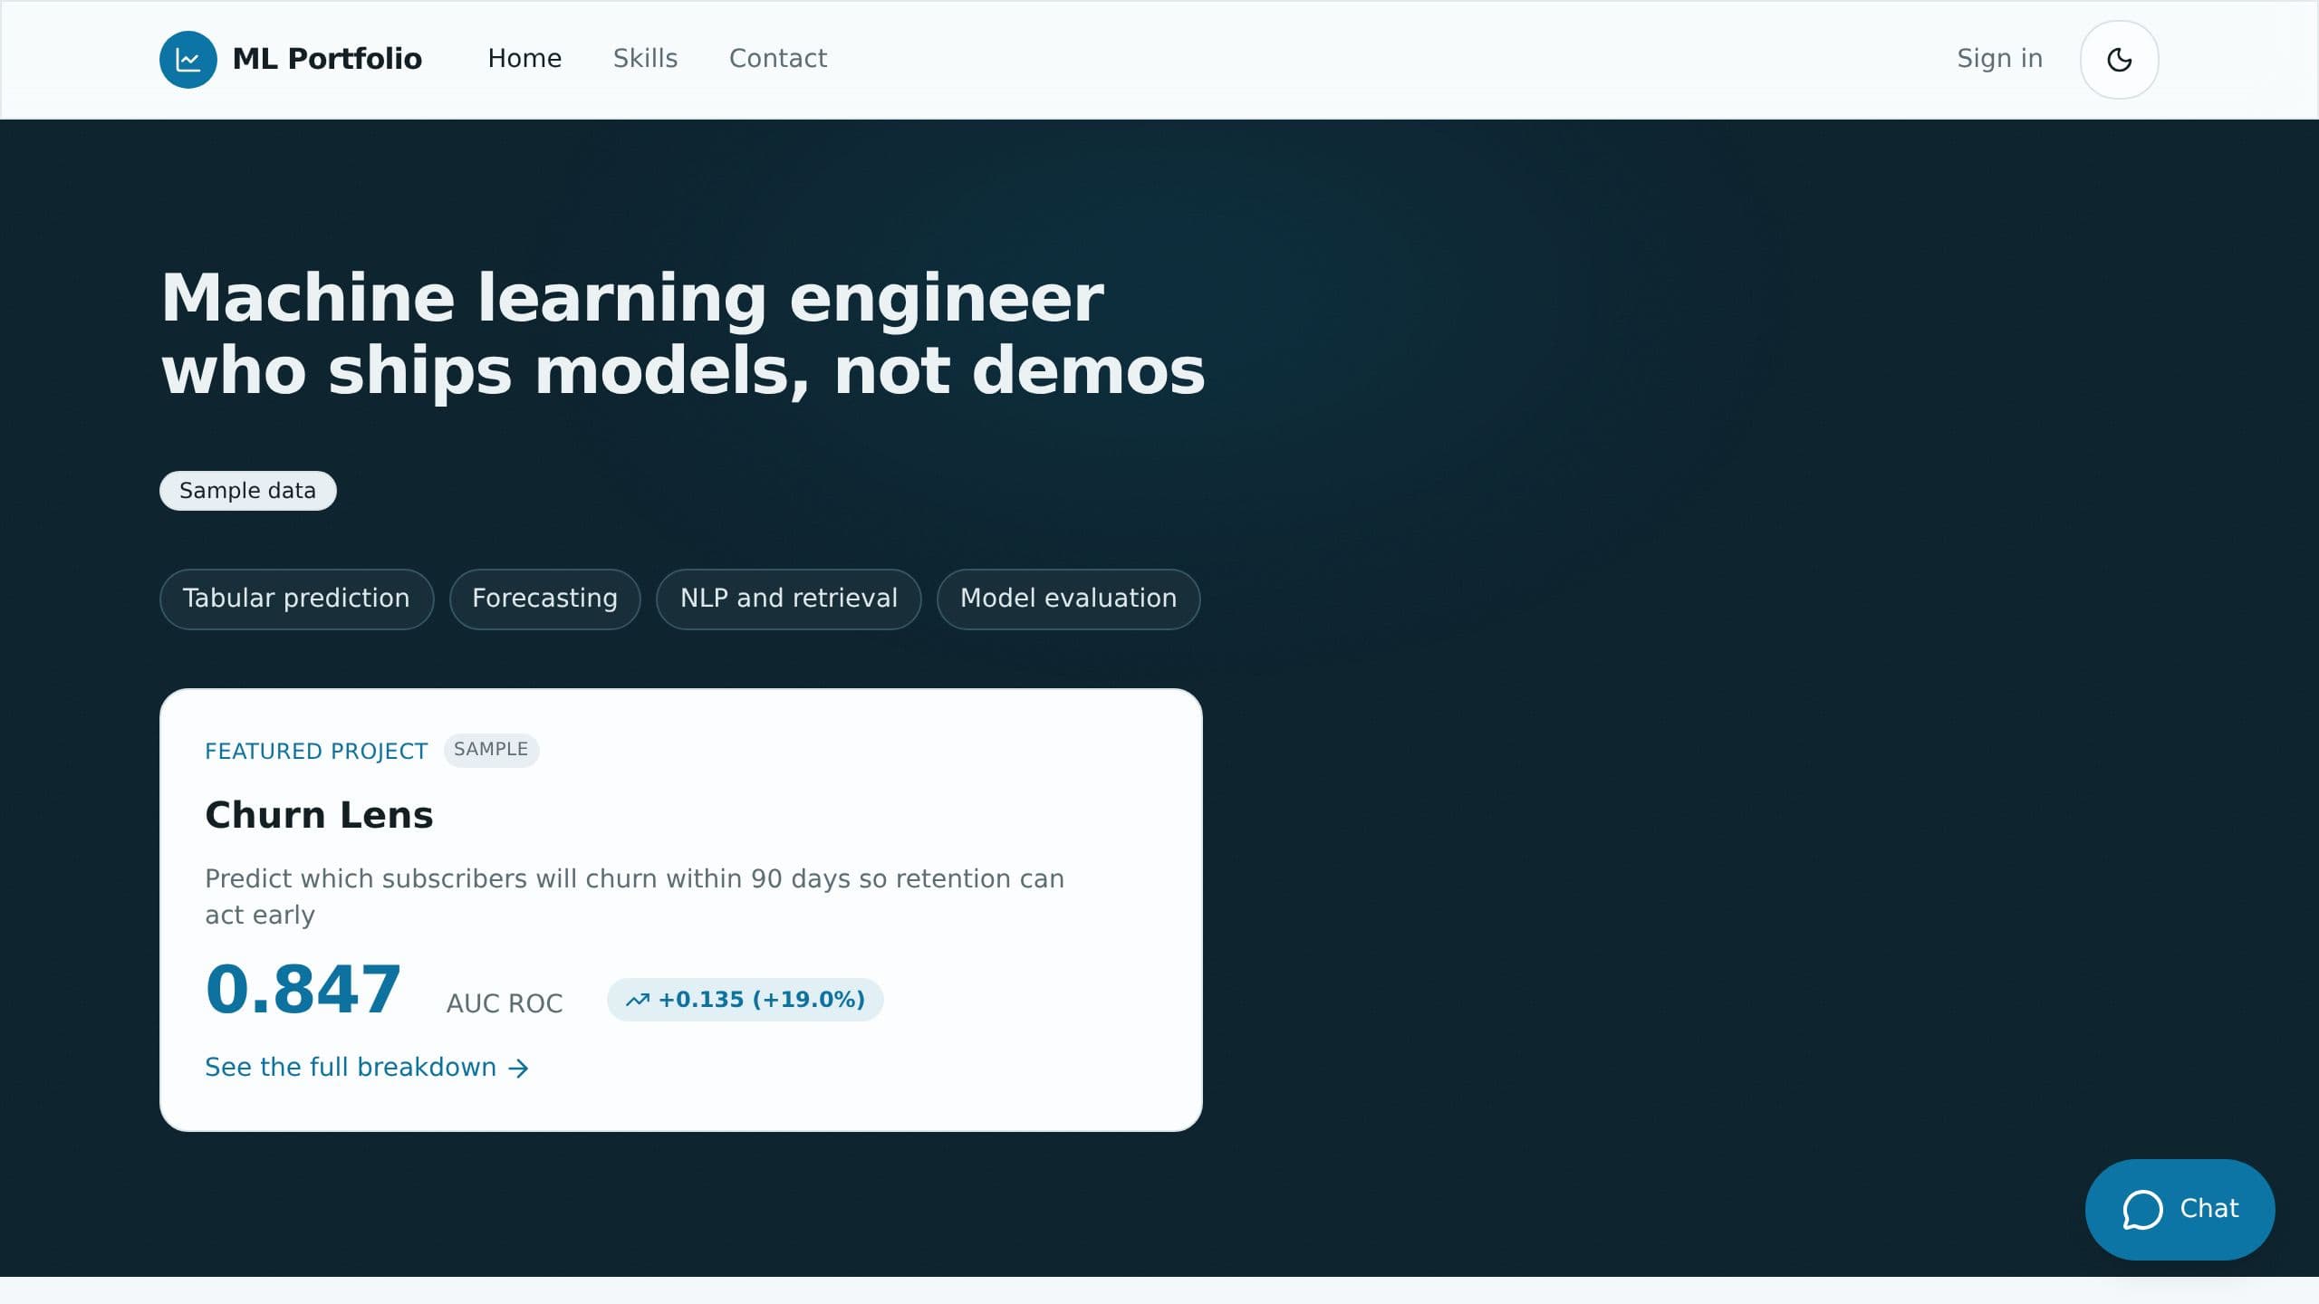Open the See the full breakdown link
2319x1304 pixels.
pos(367,1068)
